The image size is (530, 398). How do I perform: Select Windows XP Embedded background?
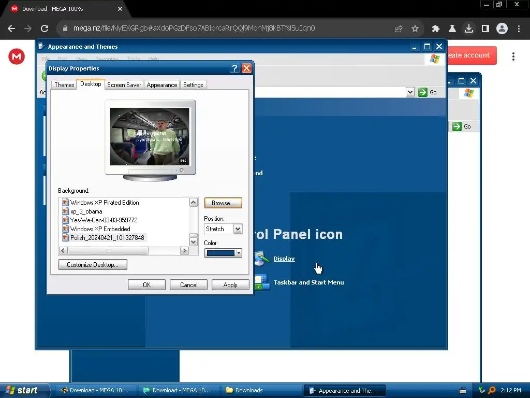(x=100, y=229)
